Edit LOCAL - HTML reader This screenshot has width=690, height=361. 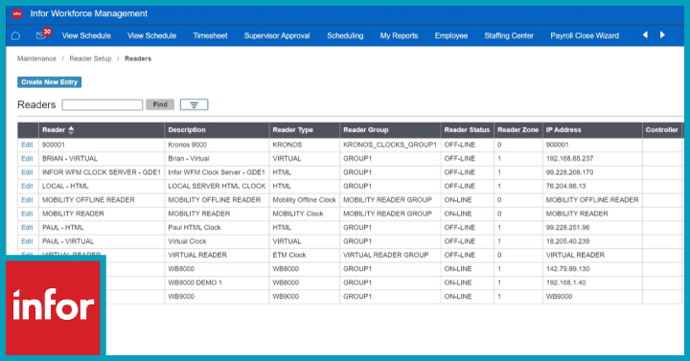pos(27,186)
